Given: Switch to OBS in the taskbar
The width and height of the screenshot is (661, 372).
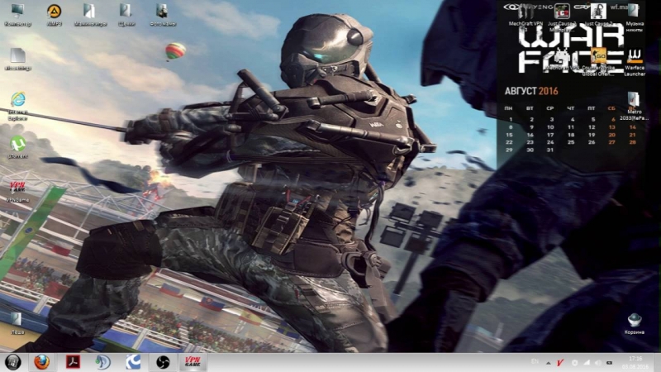Looking at the screenshot, I should (163, 362).
